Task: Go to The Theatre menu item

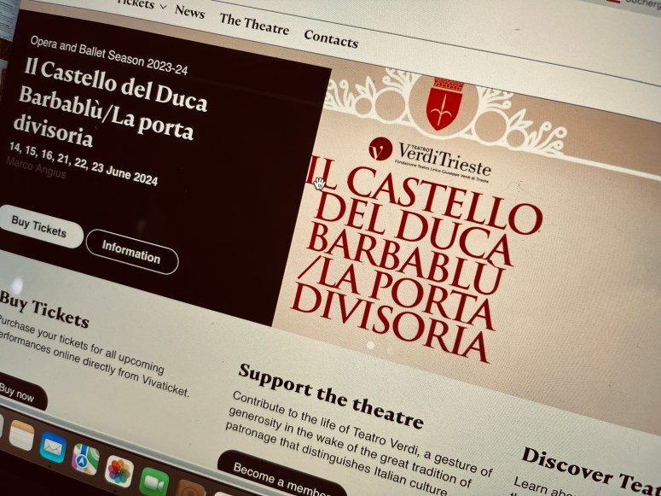Action: tap(254, 25)
